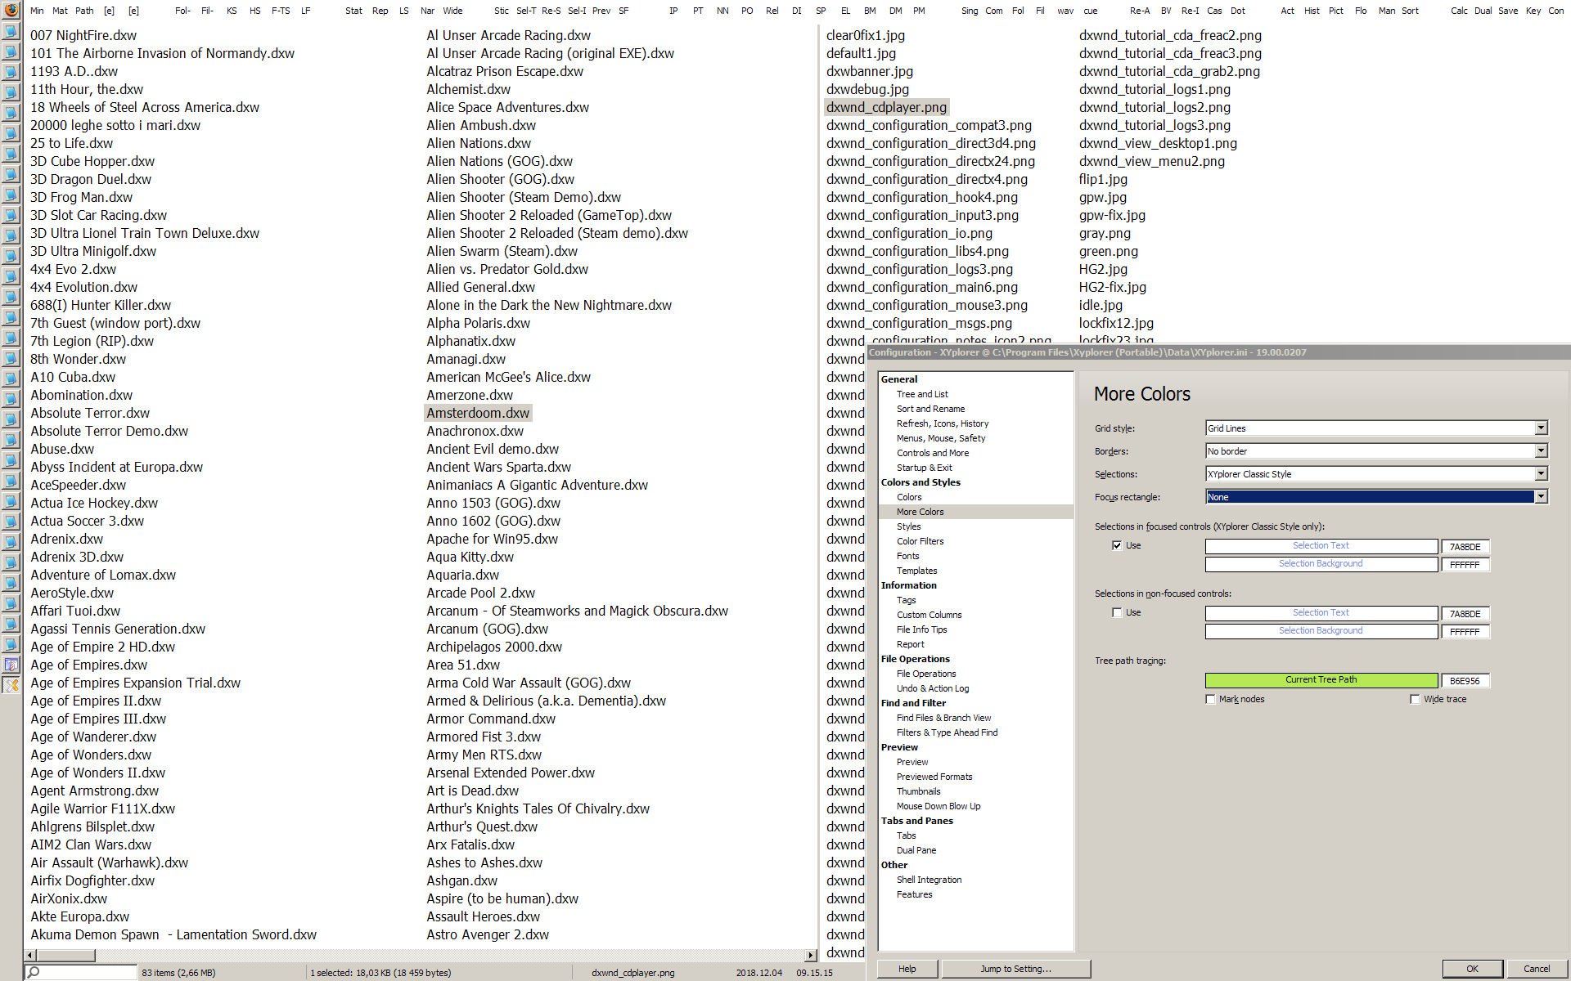This screenshot has width=1571, height=981.
Task: Open the Dual Pane settings page
Action: (916, 850)
